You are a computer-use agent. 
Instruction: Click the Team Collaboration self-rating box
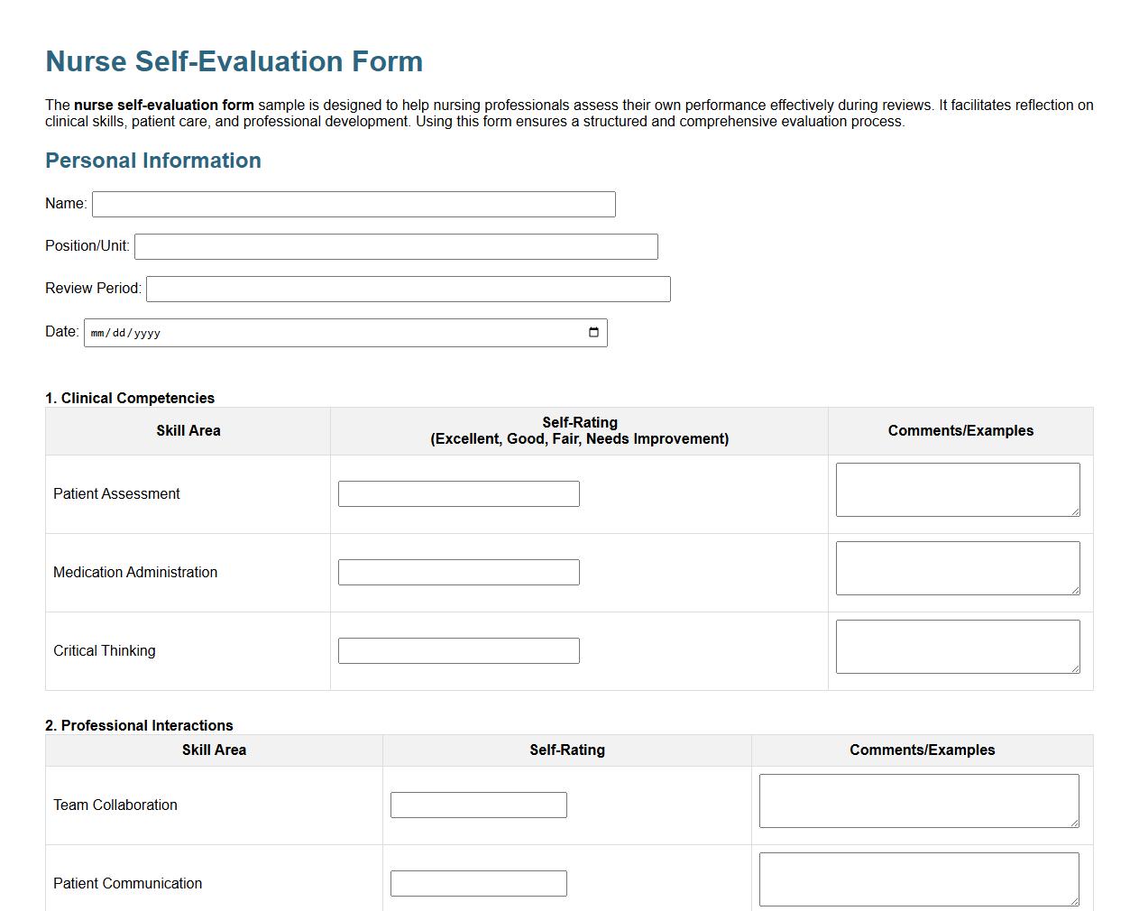pyautogui.click(x=478, y=805)
